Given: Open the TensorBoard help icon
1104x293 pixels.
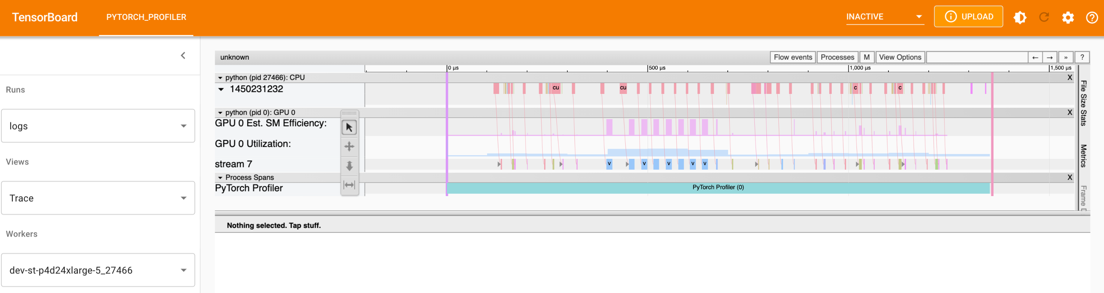Looking at the screenshot, I should tap(1092, 17).
